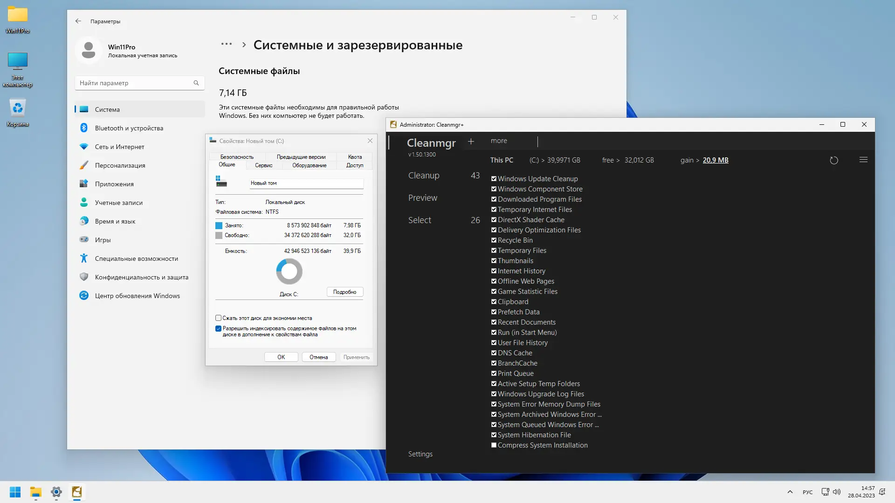Screen dimensions: 895x503
Task: Check the compress disk option in volume properties
Action: (218, 318)
